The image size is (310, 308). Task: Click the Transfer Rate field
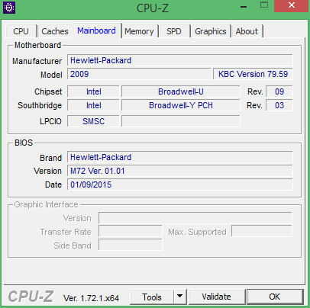tap(131, 232)
